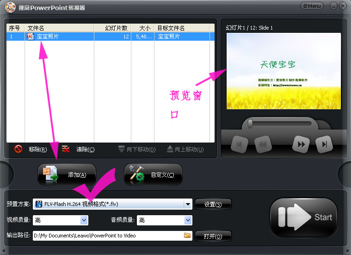Screen dimensions: 351x255
Task: Click the 添加(A) add file button
Action: pos(67,174)
